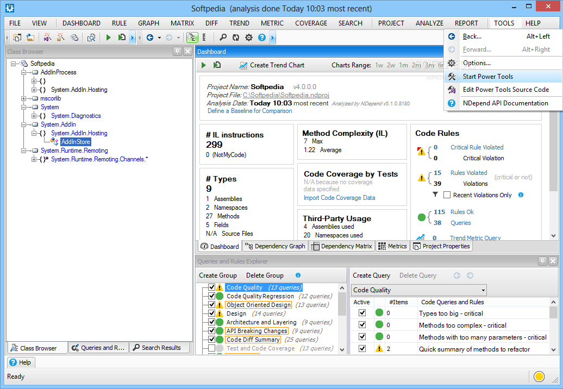Pin the Queries and Rules Explorer panel

[x=542, y=261]
